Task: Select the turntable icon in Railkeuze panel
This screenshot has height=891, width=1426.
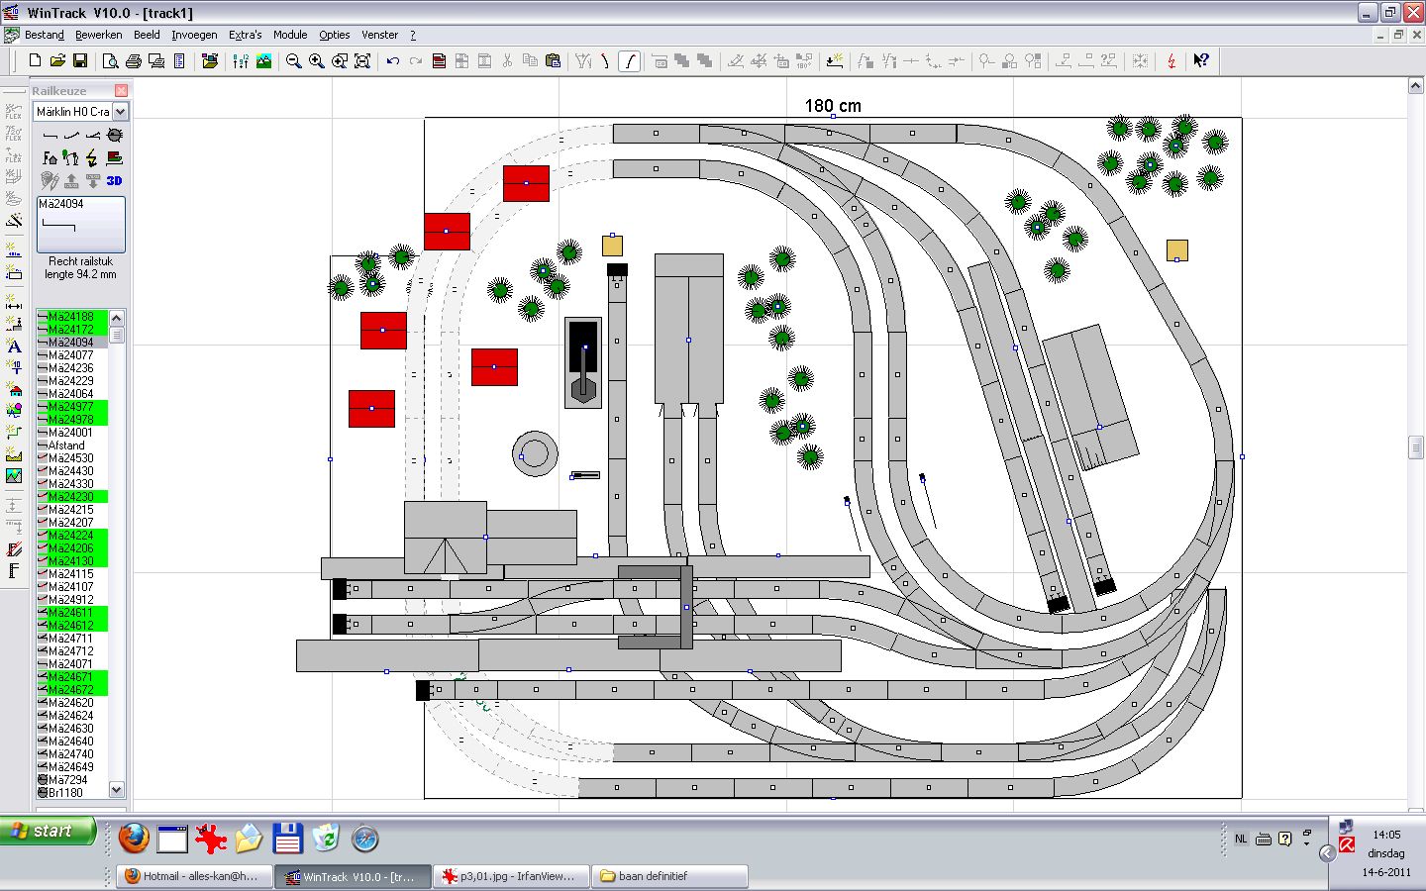Action: click(114, 135)
